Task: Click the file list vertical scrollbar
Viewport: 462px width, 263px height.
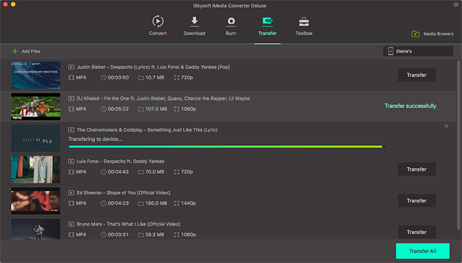Action: [x=458, y=145]
